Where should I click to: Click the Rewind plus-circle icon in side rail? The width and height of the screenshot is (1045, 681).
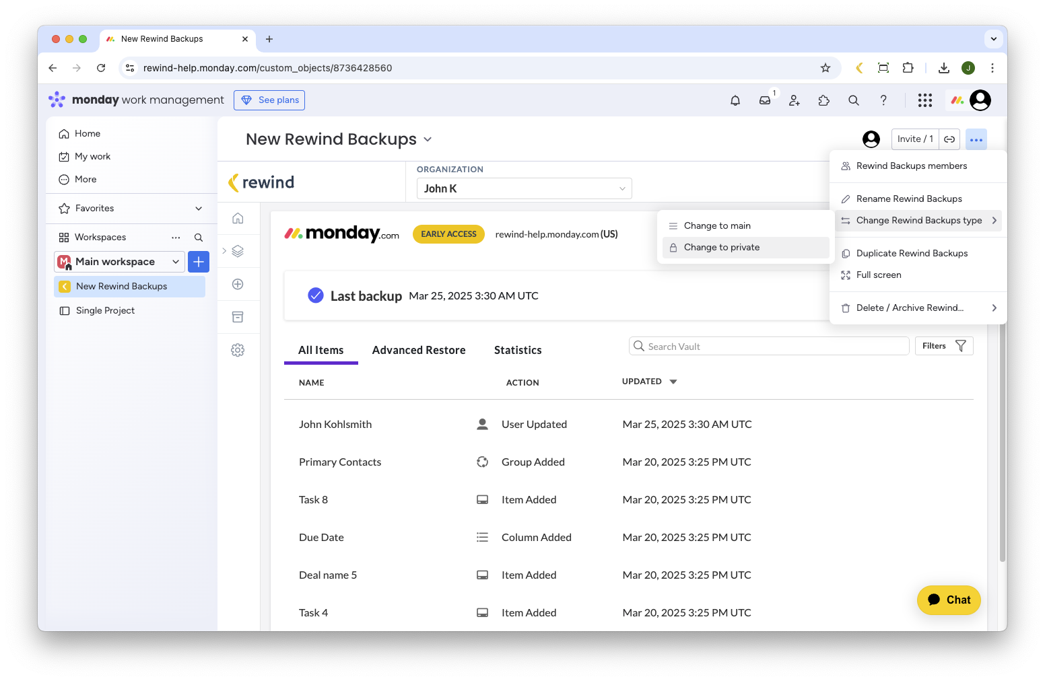pos(238,284)
